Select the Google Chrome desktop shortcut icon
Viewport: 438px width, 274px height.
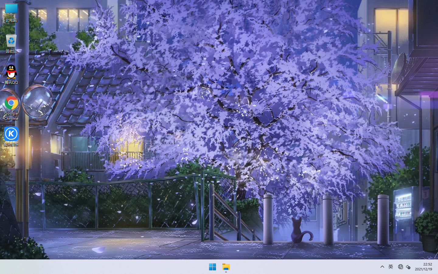coord(11,103)
